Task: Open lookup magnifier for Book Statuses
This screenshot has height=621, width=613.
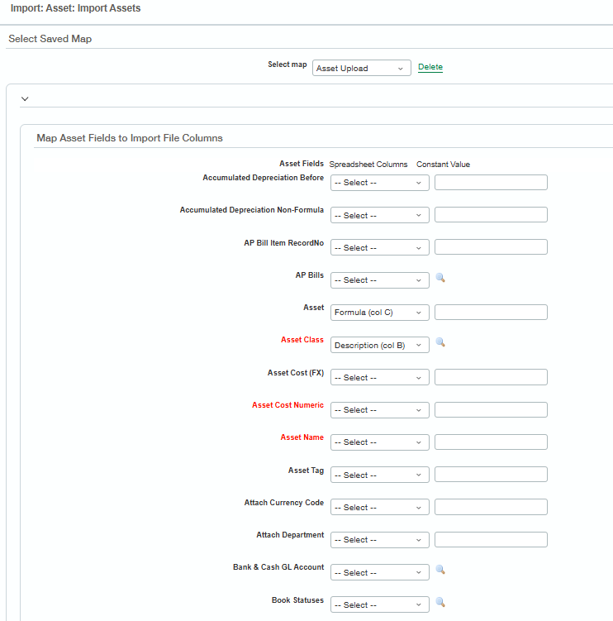Action: (x=440, y=602)
